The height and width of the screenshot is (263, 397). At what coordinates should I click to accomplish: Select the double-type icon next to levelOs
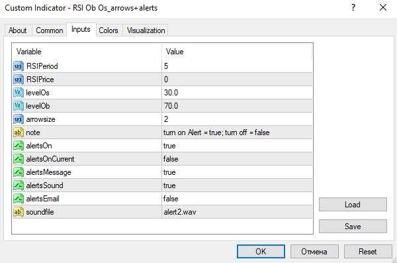(19, 93)
